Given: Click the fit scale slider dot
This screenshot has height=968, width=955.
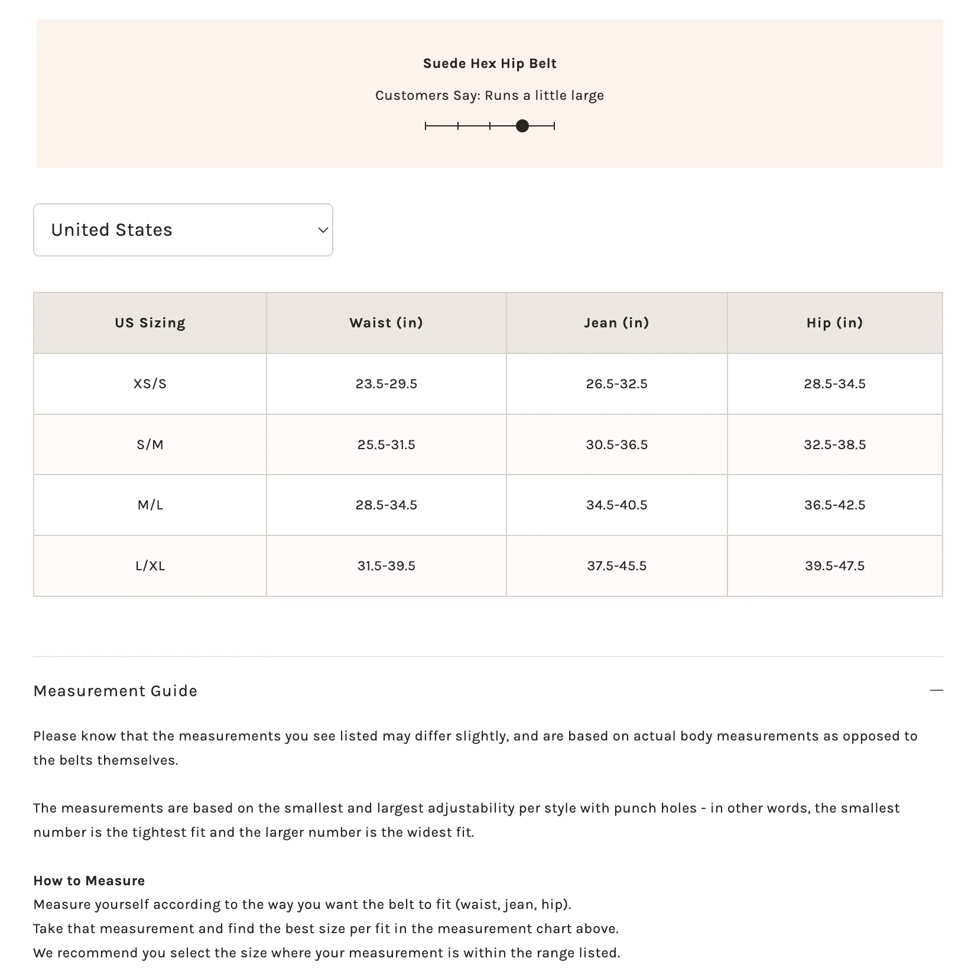Looking at the screenshot, I should click(522, 126).
